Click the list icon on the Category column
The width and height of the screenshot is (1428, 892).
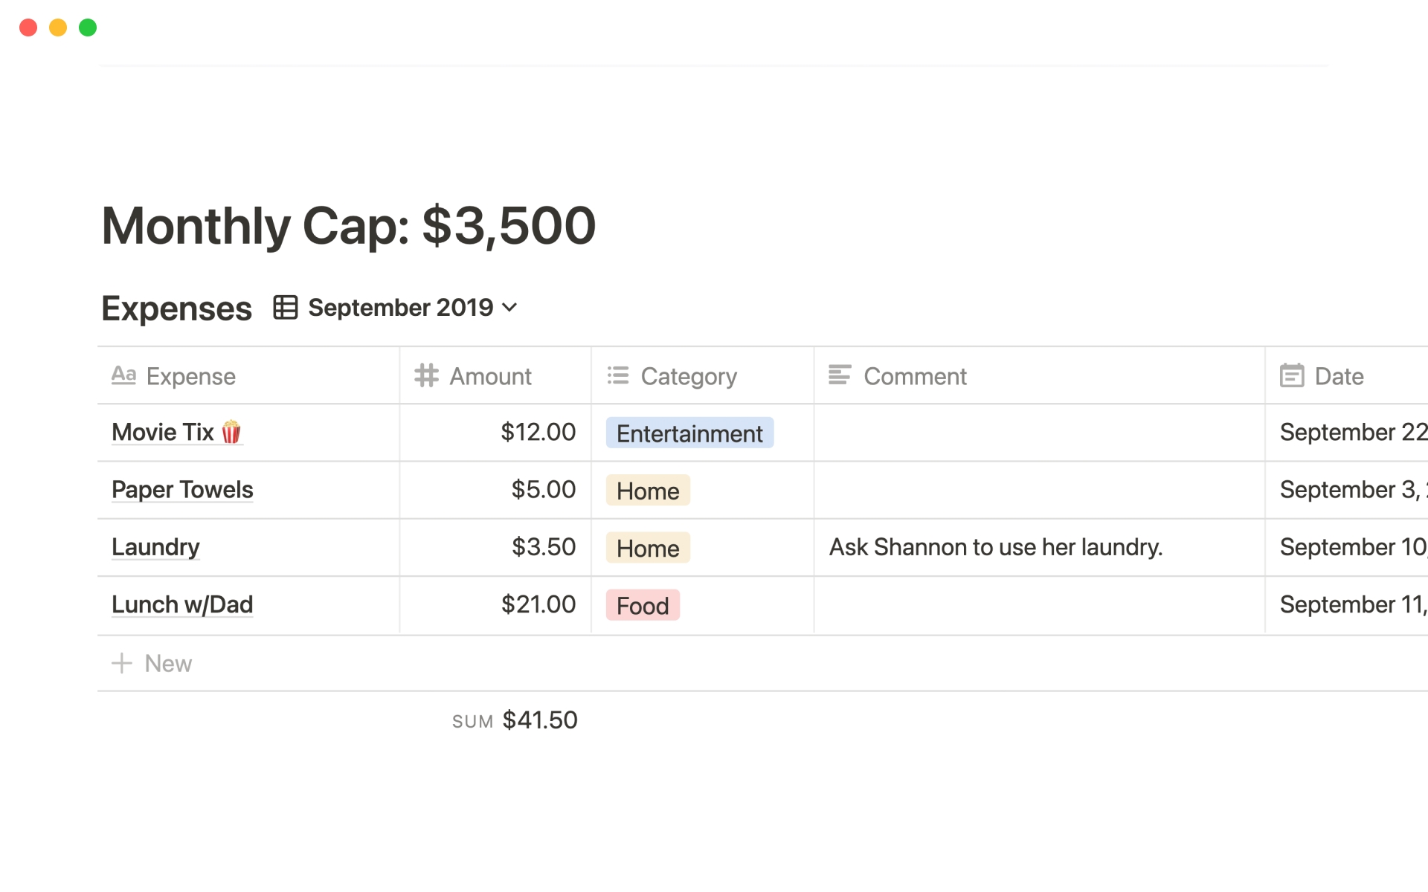(x=617, y=375)
